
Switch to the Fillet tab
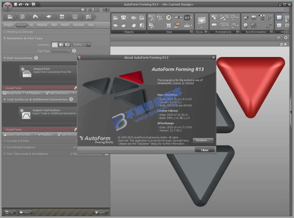(x=54, y=25)
